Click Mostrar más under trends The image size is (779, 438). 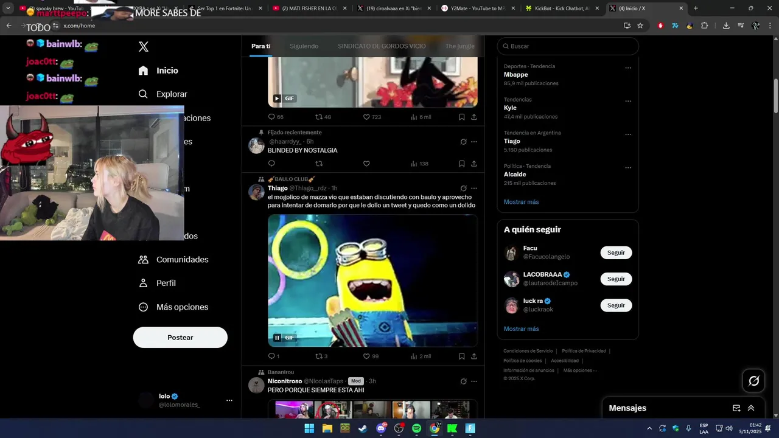[x=521, y=202]
